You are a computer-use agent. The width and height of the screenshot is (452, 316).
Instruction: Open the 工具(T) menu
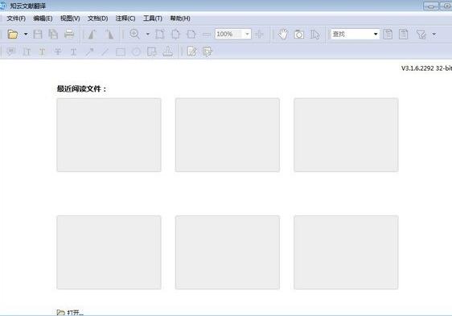click(x=153, y=18)
